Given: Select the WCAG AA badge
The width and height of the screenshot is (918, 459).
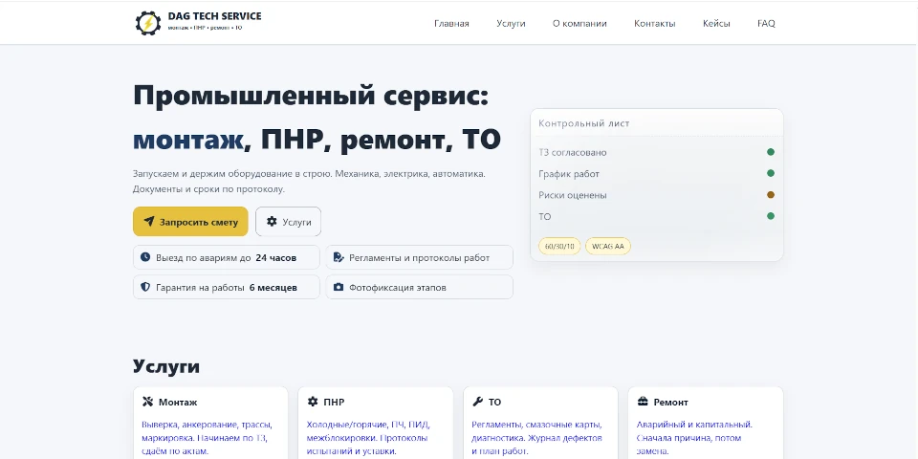Looking at the screenshot, I should pyautogui.click(x=608, y=246).
